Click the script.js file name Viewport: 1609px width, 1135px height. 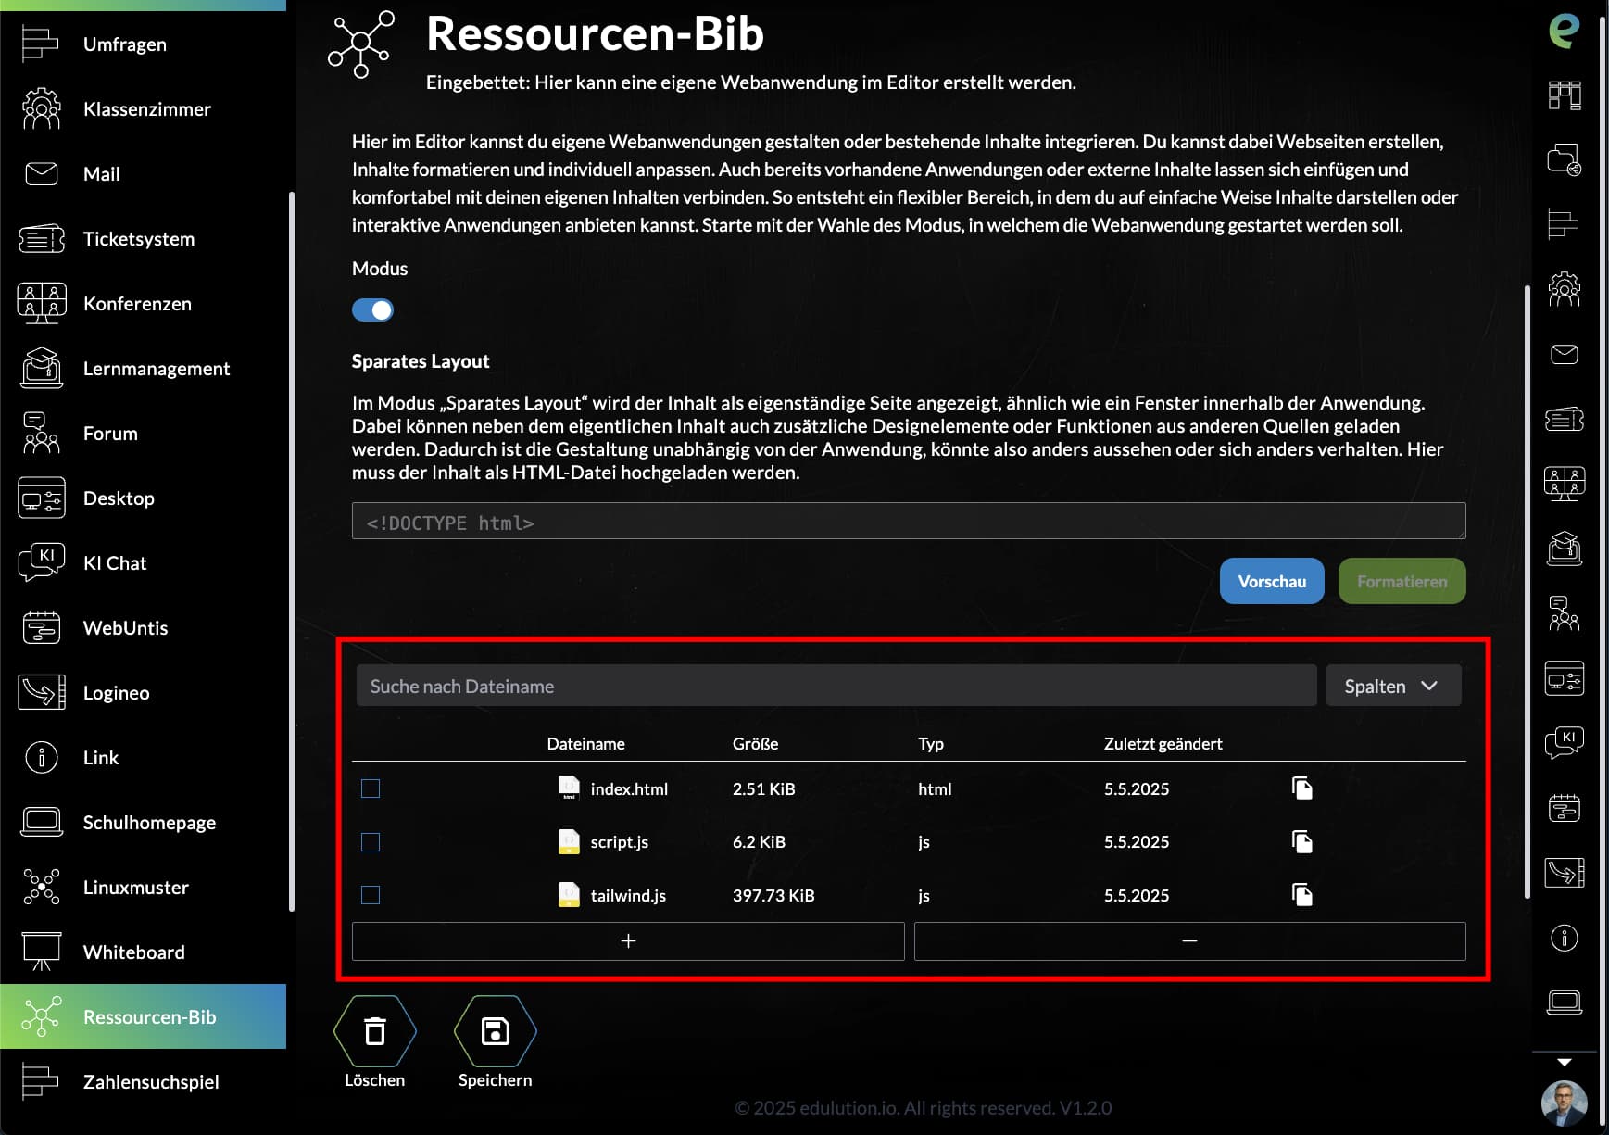point(619,841)
